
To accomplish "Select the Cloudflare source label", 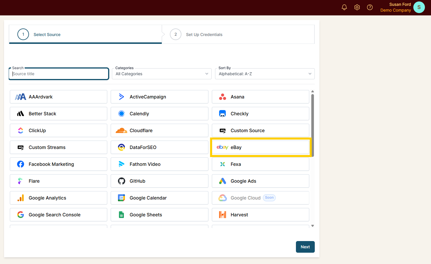I will point(141,130).
